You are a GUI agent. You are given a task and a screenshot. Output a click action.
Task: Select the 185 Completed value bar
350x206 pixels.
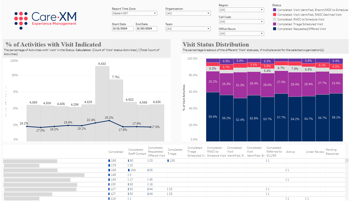tap(109, 161)
